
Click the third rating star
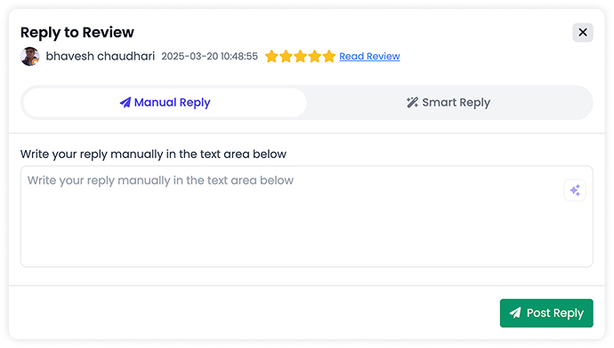coord(301,56)
